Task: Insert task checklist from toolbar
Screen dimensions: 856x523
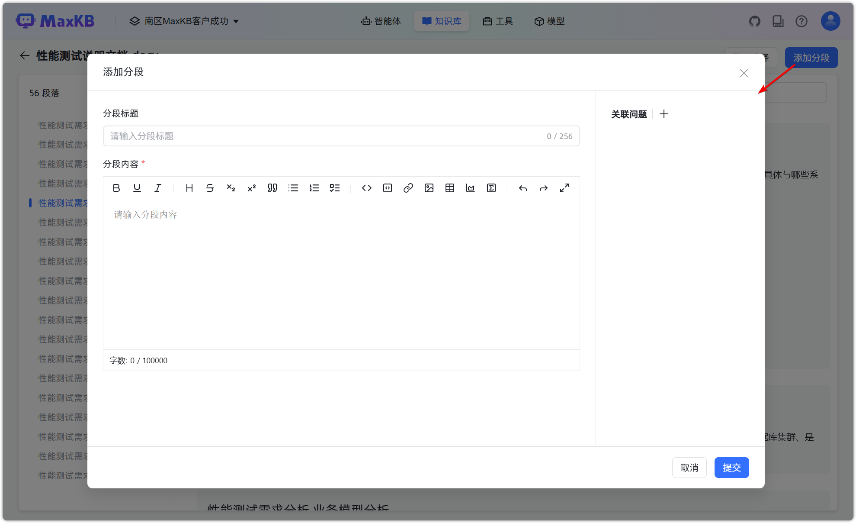Action: point(335,188)
